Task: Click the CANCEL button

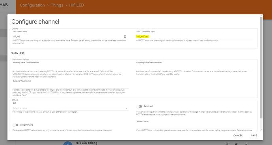Action: coord(238,136)
